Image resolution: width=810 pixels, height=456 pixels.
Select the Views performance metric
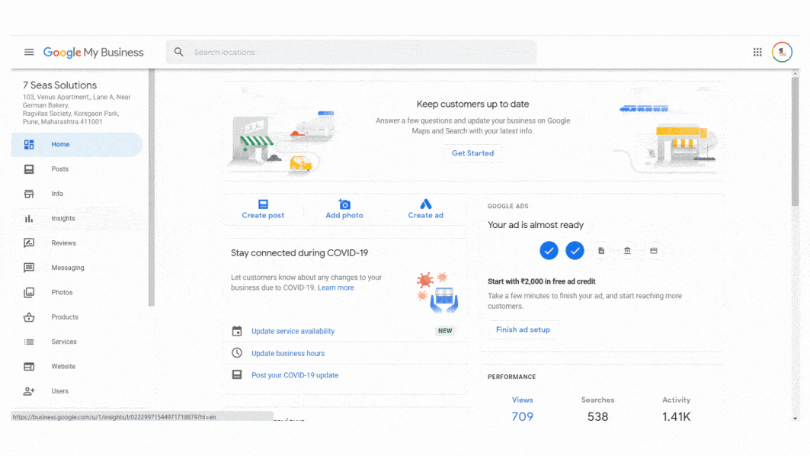522,409
